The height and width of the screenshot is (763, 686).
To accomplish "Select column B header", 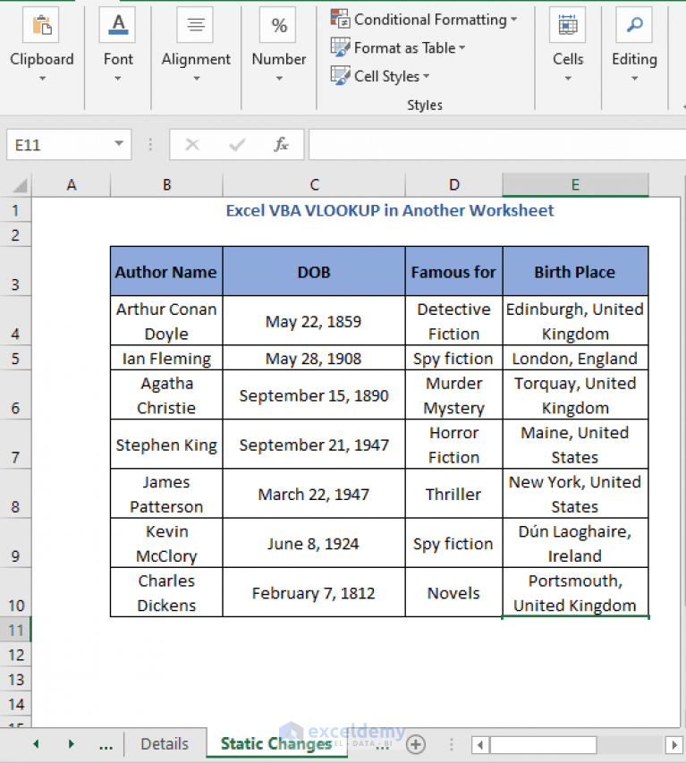I will [167, 185].
